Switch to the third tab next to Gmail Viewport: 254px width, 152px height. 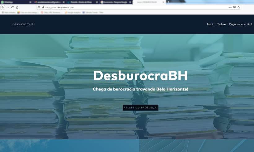pyautogui.click(x=82, y=2)
